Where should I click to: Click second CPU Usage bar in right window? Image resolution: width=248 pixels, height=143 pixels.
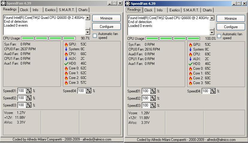(166, 39)
